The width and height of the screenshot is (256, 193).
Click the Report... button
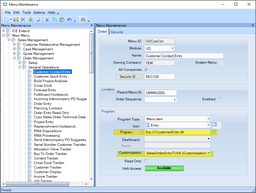click(x=127, y=146)
